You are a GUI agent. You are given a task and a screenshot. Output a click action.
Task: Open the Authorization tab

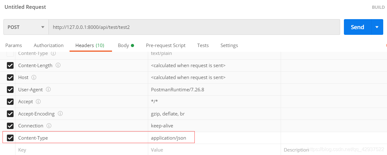48,45
